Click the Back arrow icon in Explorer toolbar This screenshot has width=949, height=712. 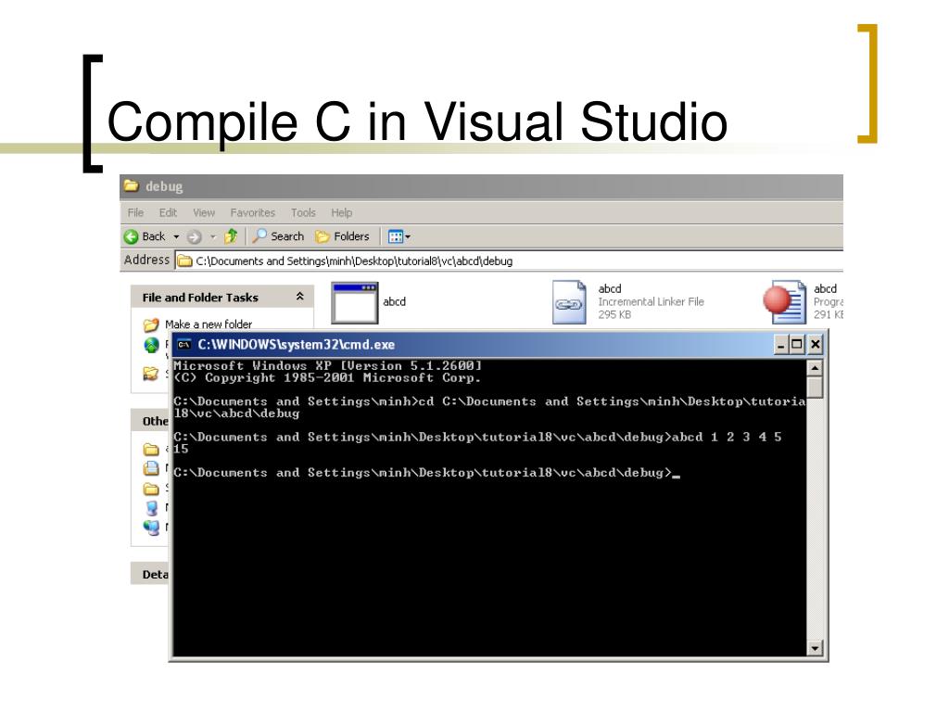(x=131, y=236)
